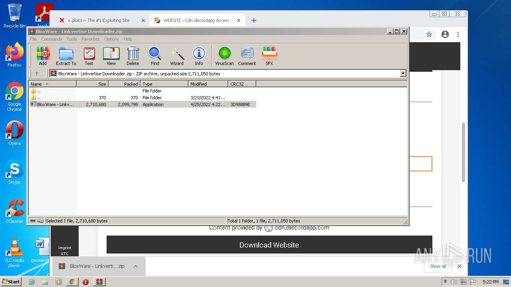This screenshot has height=287, width=511.
Task: Open VLC media player desktop shortcut
Action: coord(14,253)
